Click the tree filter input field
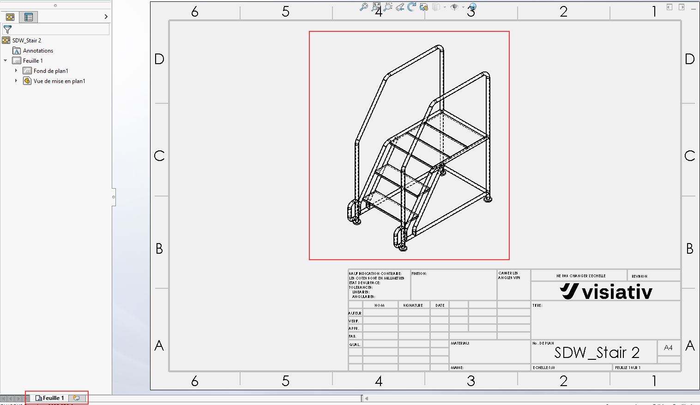This screenshot has height=405, width=700. [61, 29]
